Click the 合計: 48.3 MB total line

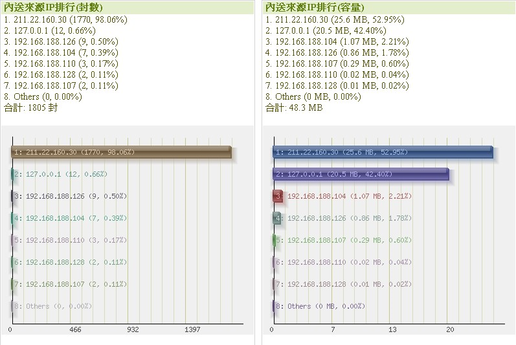[294, 107]
